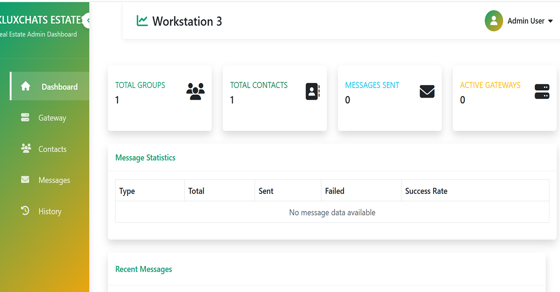This screenshot has width=560, height=292.
Task: Click the Success Rate column header
Action: [x=426, y=191]
